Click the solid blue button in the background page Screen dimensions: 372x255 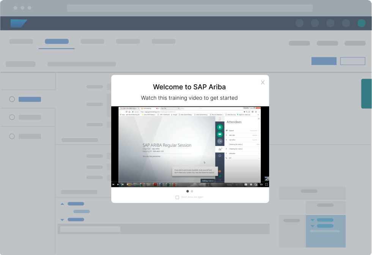click(324, 61)
